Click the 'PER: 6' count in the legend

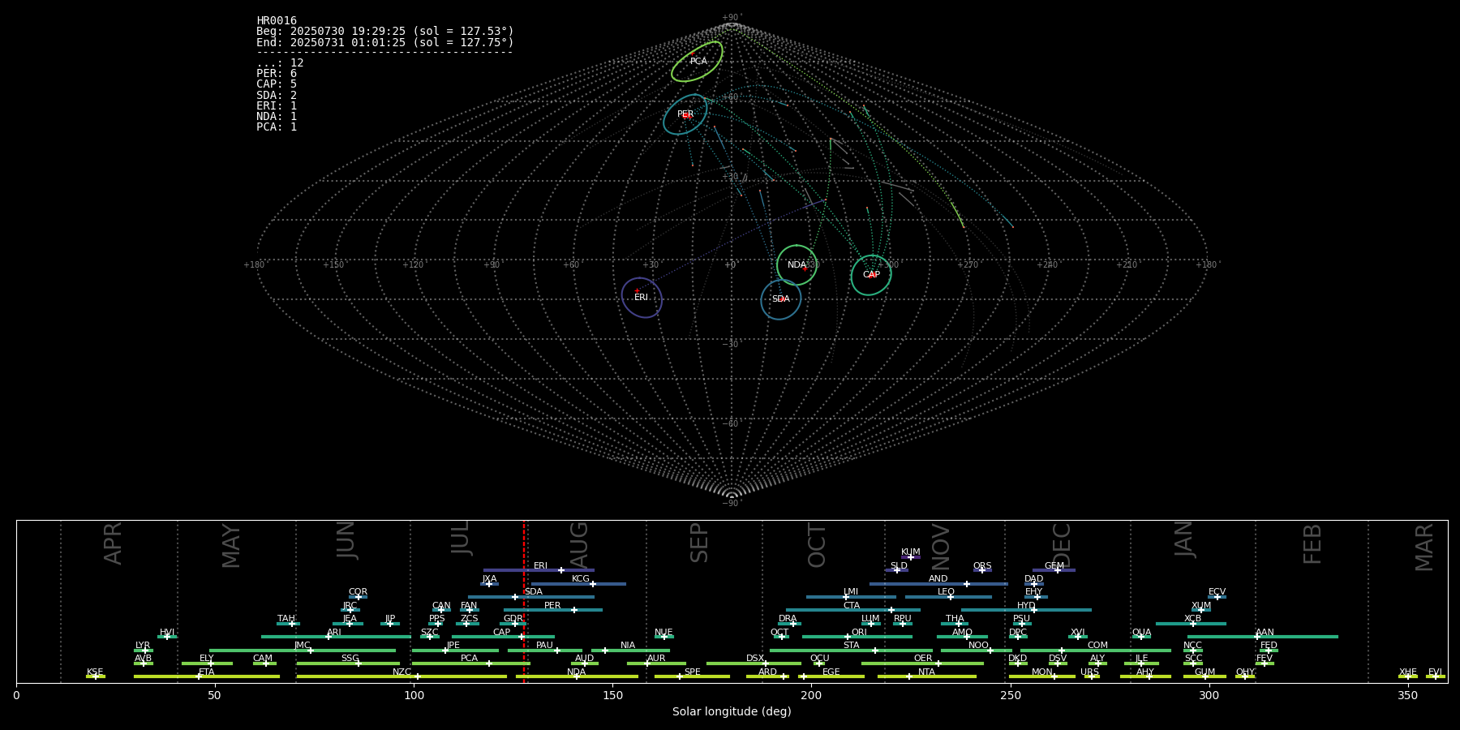click(277, 73)
